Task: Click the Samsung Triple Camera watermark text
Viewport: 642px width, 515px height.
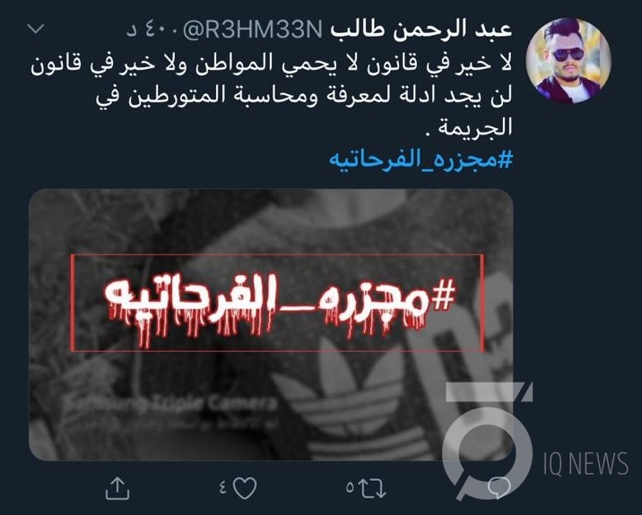Action: [170, 404]
